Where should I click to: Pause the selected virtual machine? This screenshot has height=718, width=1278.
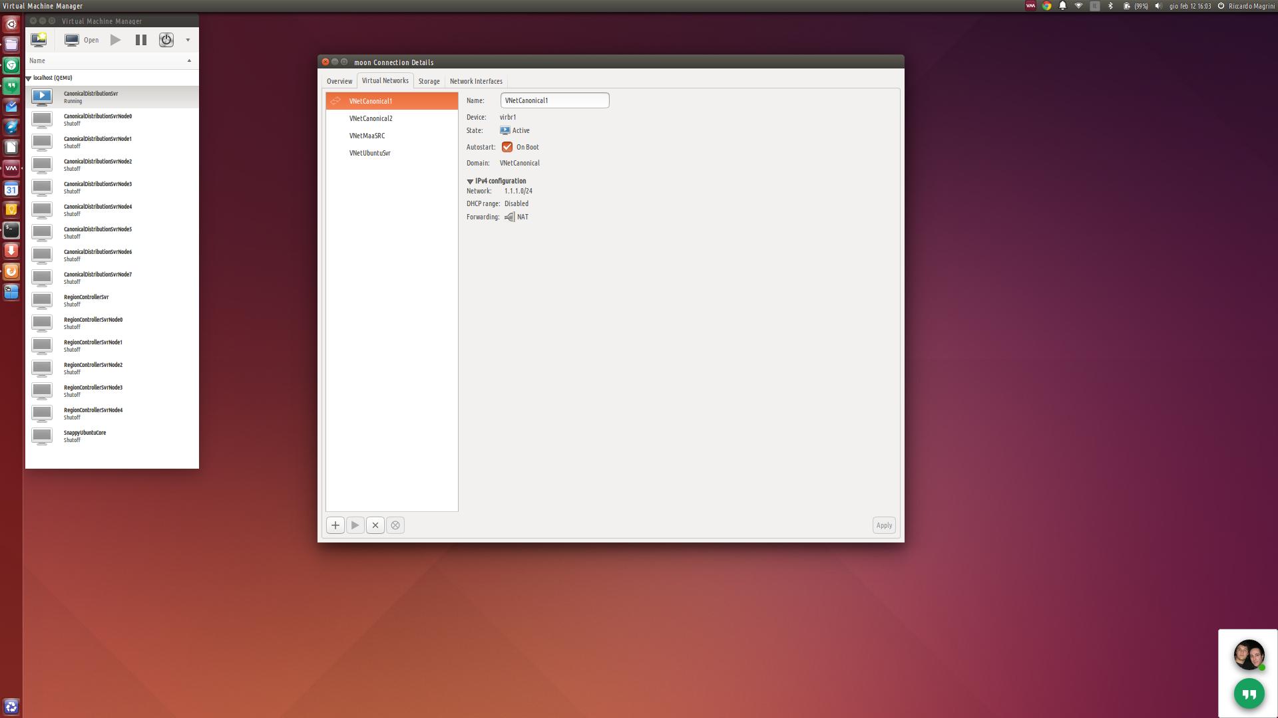pos(141,40)
